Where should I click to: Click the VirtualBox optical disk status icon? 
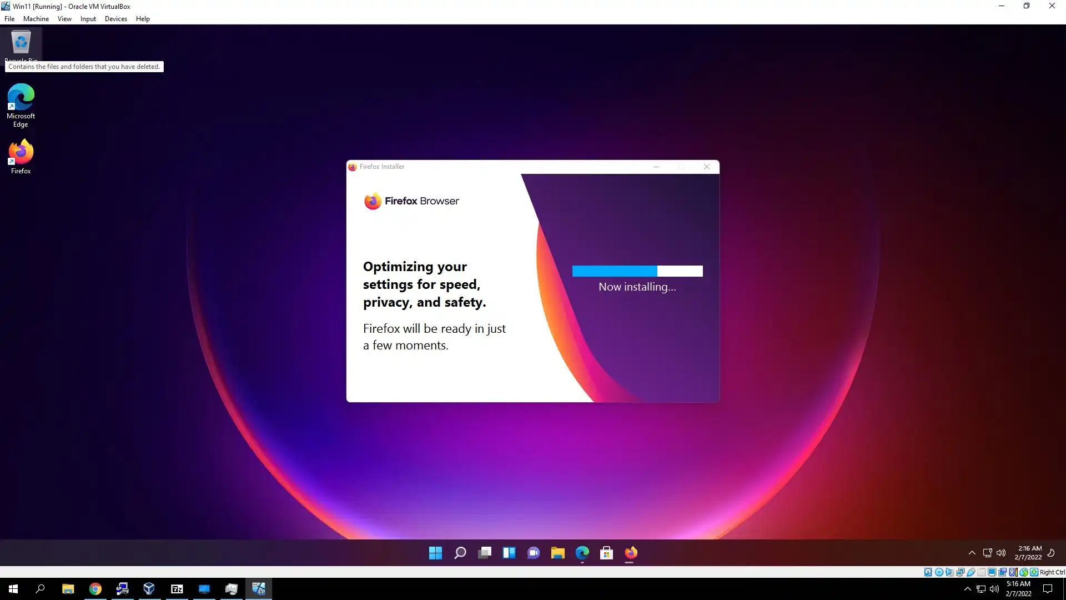[x=939, y=572]
